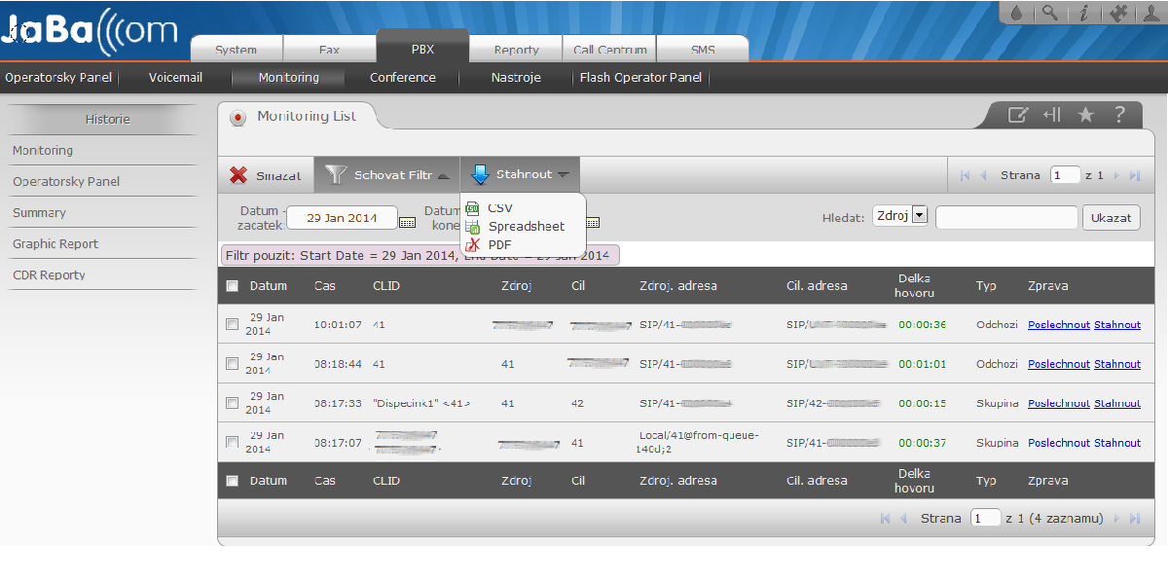1168x584 pixels.
Task: Click the edit pencil icon in panel header
Action: point(1017,115)
